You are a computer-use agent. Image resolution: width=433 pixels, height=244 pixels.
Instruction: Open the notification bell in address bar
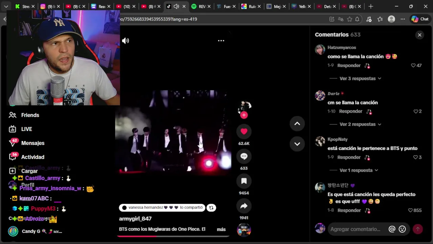[357, 19]
